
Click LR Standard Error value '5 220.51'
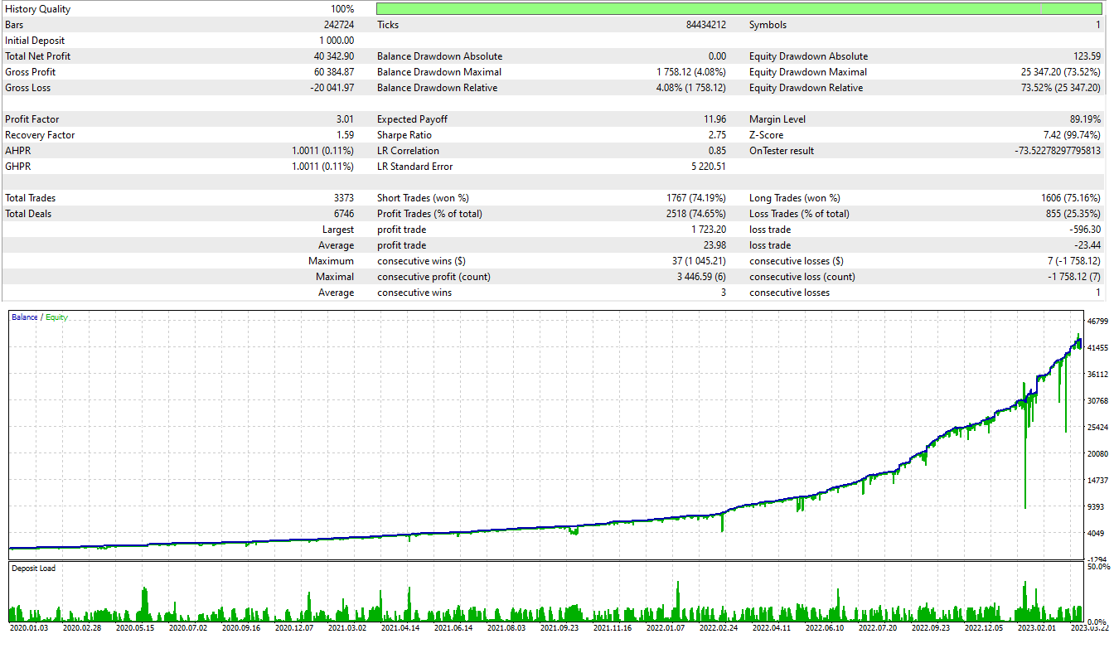pos(709,167)
